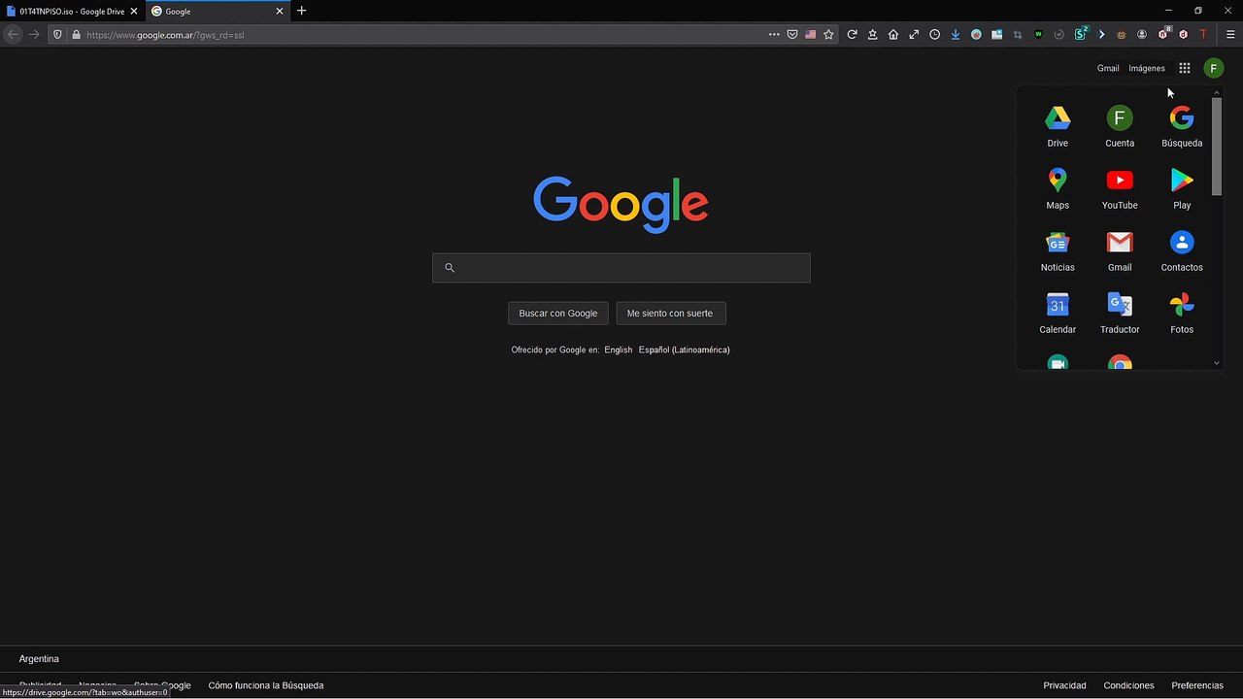Click the red T extension icon
The height and width of the screenshot is (699, 1243).
pos(1203,34)
